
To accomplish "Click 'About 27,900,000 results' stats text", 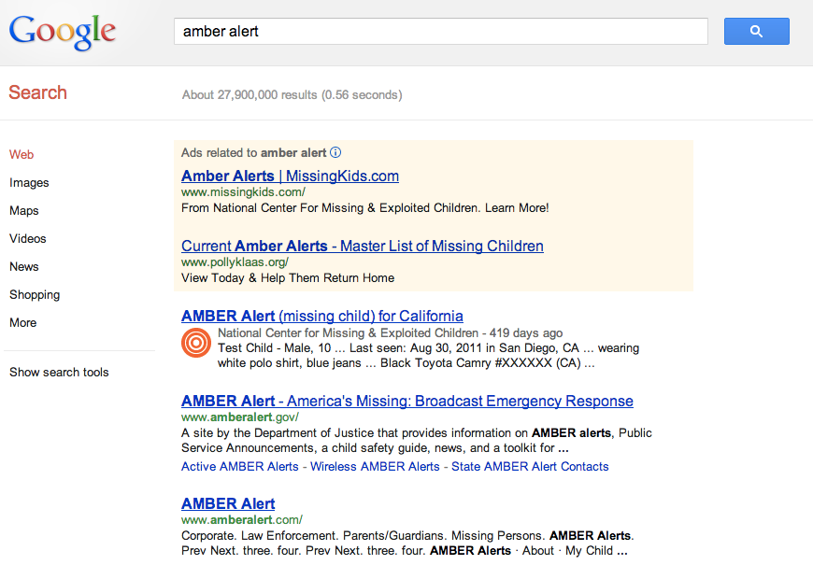I will tap(292, 95).
